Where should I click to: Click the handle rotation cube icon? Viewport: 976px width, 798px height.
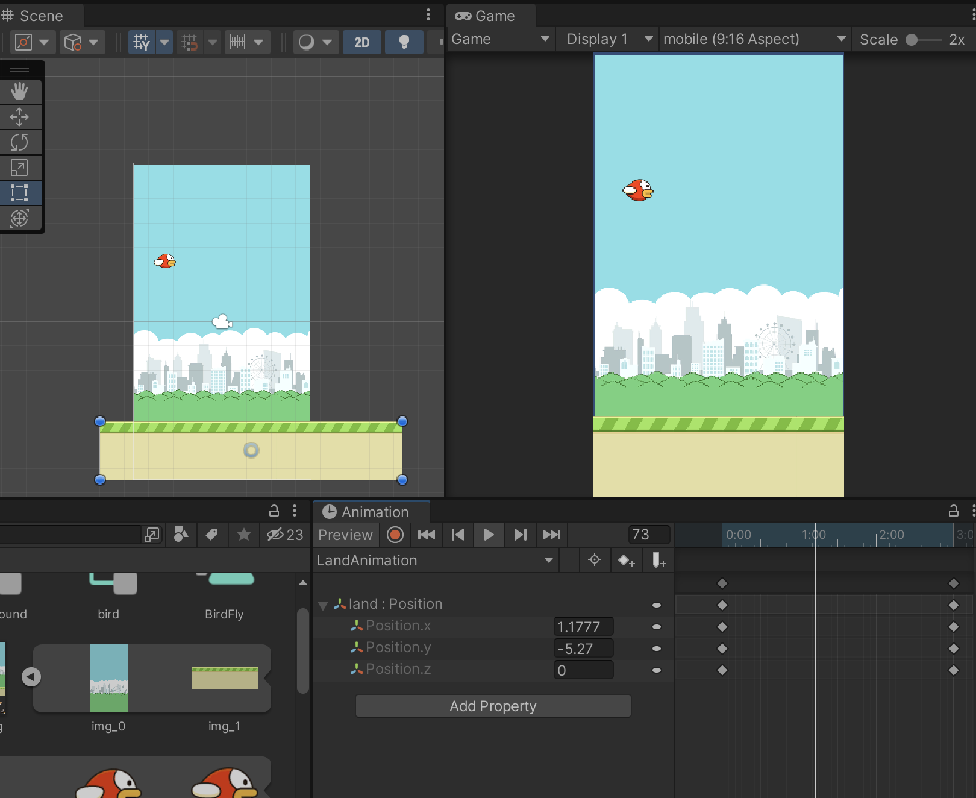(81, 42)
